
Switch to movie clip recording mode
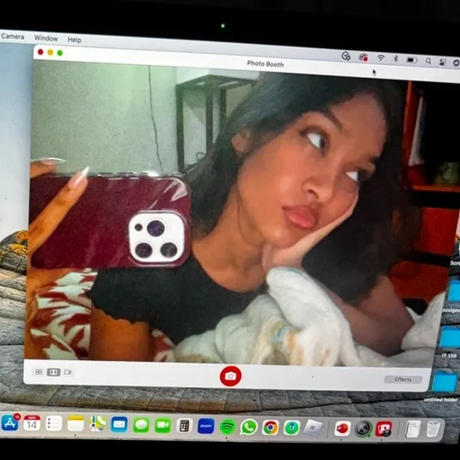pyautogui.click(x=67, y=372)
